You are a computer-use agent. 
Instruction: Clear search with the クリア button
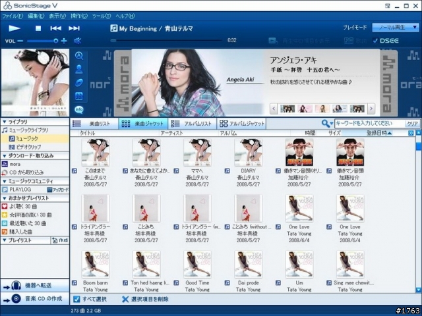click(412, 124)
